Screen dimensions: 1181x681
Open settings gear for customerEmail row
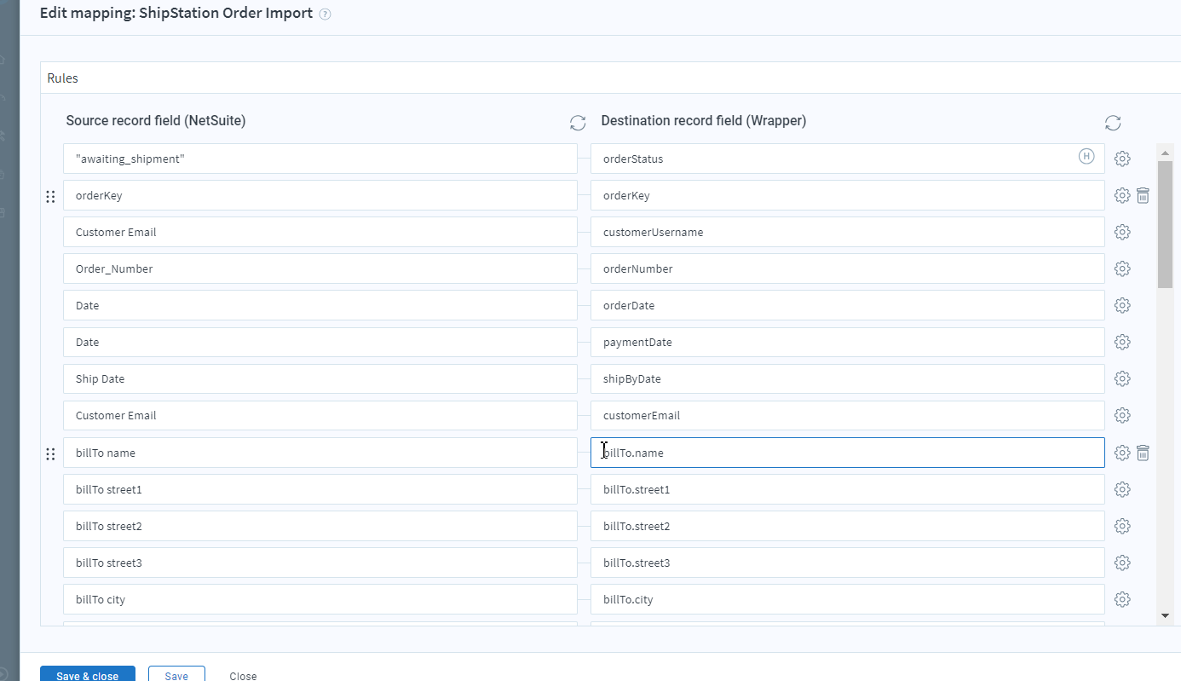point(1122,416)
